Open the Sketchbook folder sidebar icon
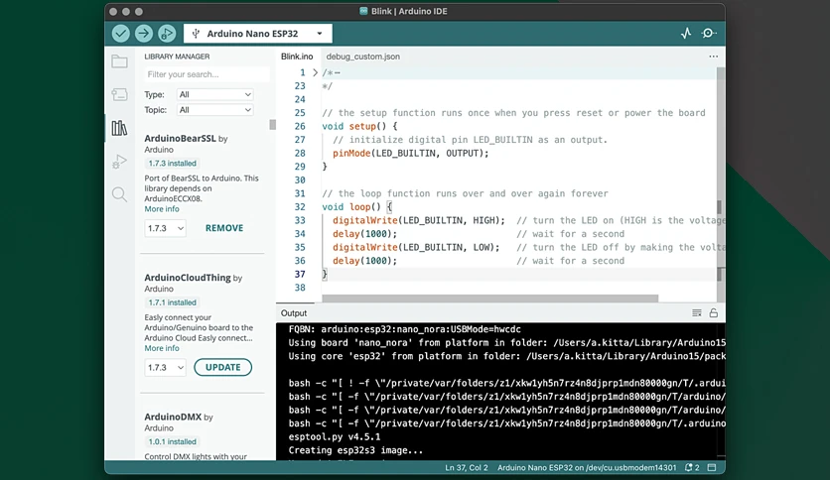830x480 pixels. click(x=119, y=61)
